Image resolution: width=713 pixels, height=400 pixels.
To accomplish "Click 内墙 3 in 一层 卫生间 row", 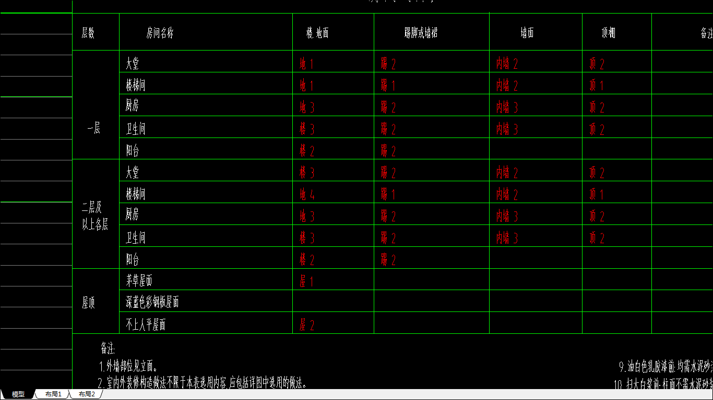I will pos(507,129).
